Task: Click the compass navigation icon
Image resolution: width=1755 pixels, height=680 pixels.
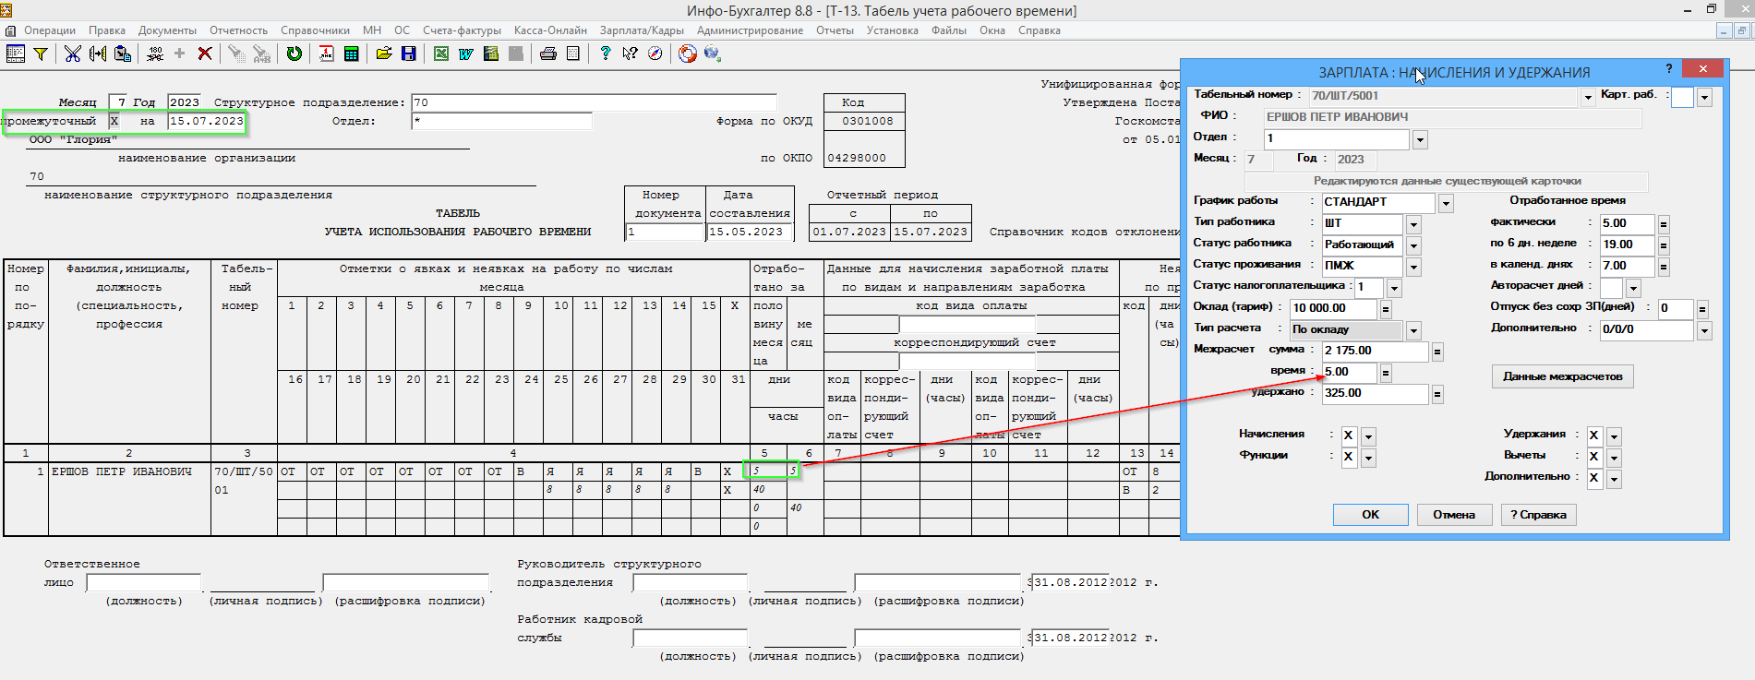Action: [655, 54]
